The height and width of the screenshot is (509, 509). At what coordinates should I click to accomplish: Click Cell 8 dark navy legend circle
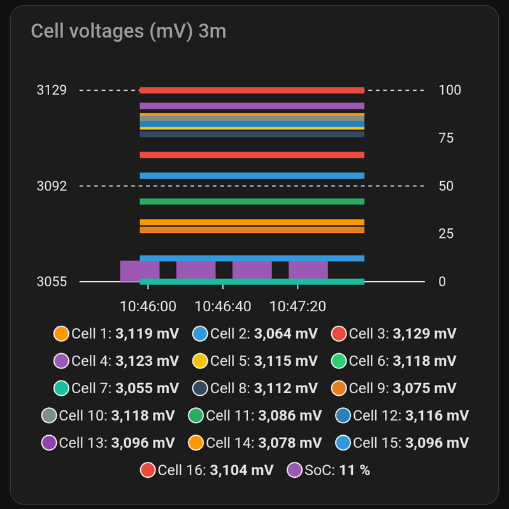[200, 388]
